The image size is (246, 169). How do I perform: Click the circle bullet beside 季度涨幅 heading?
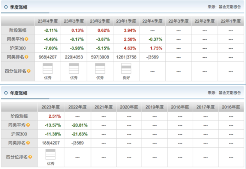[6, 7]
